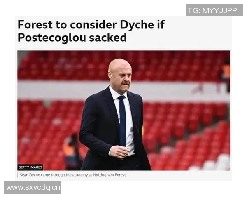This screenshot has height=198, width=247.
Task: Click the word Postecoglou in headline
Action: click(52, 38)
